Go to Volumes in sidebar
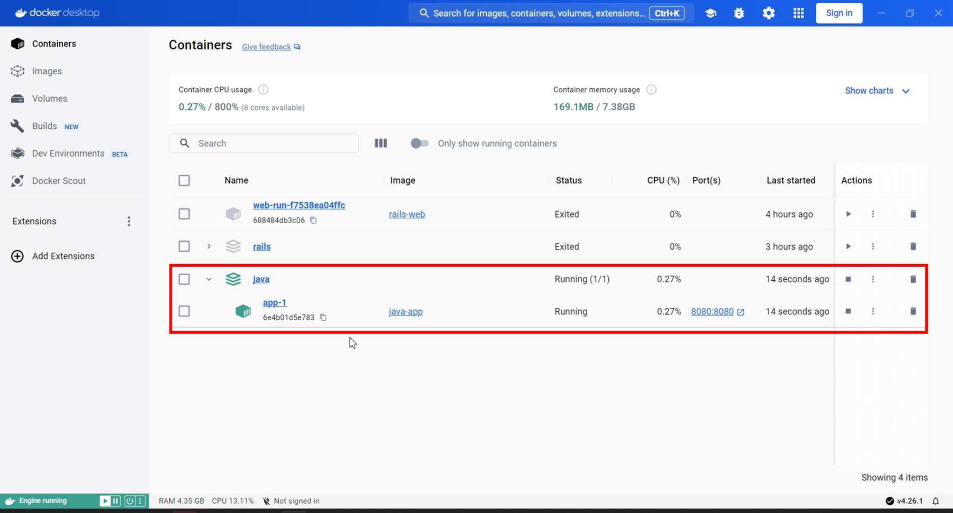 (49, 99)
